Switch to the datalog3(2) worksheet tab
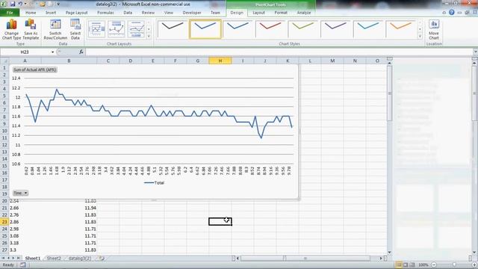The height and width of the screenshot is (269, 478). point(80,259)
